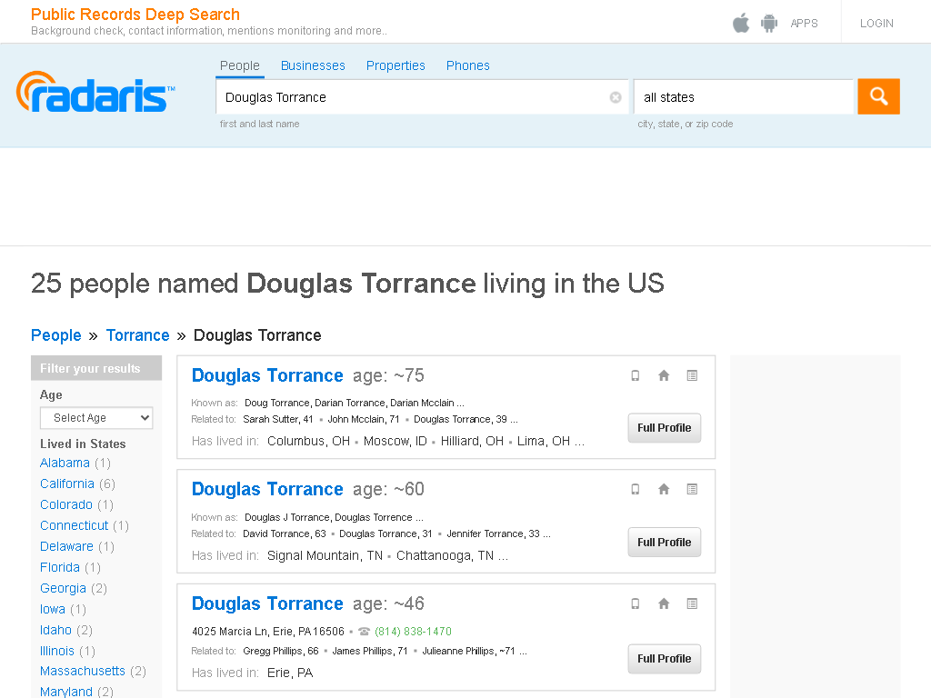
Task: Switch to the Phones tab
Action: coord(468,65)
